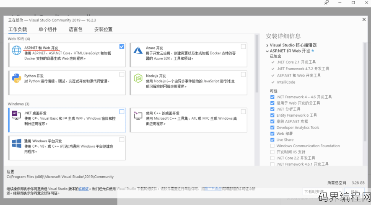Uncheck the ASP.NET and Web development workload
This screenshot has height=205, width=371.
pos(122,46)
